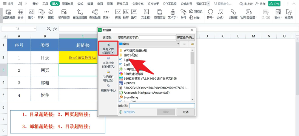Open the 桌面 location combo box
This screenshot has height=136, width=299.
149,44
